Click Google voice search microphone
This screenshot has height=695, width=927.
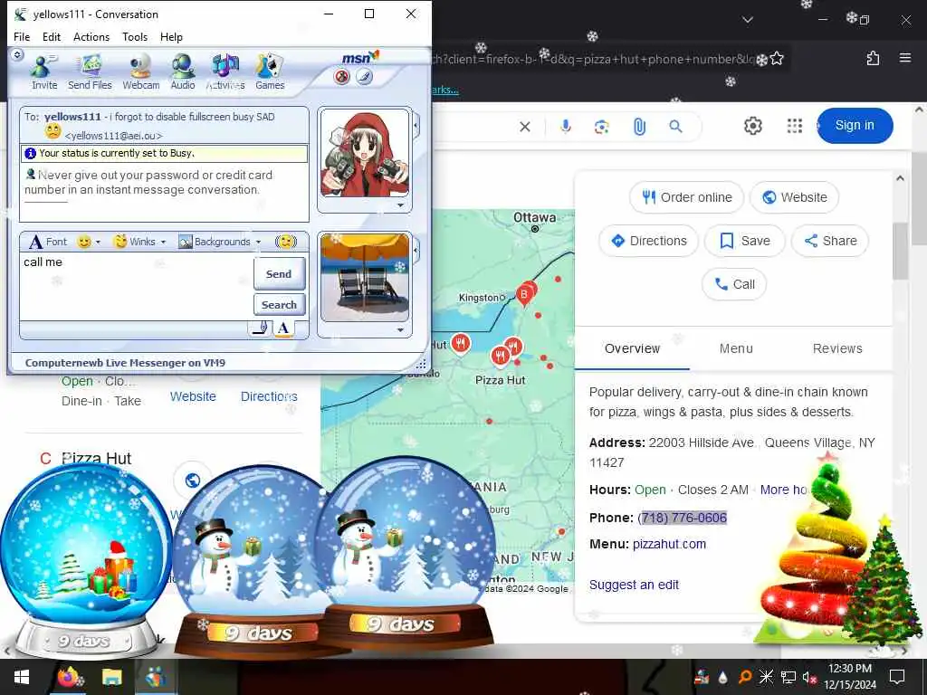pos(566,127)
